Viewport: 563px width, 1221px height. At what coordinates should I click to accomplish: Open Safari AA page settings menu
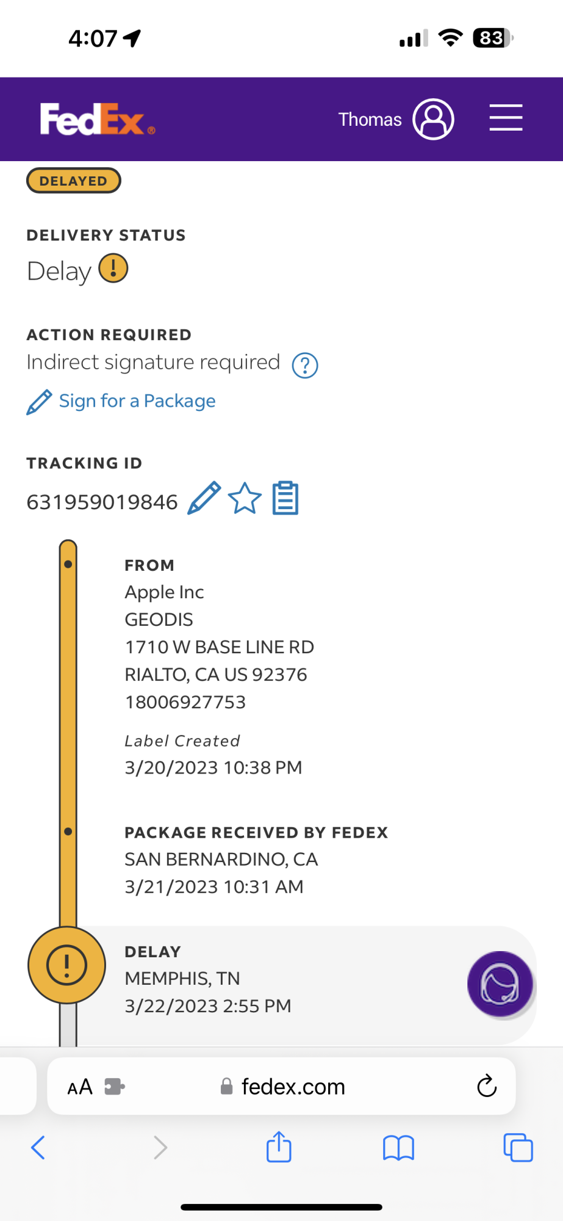(80, 1087)
